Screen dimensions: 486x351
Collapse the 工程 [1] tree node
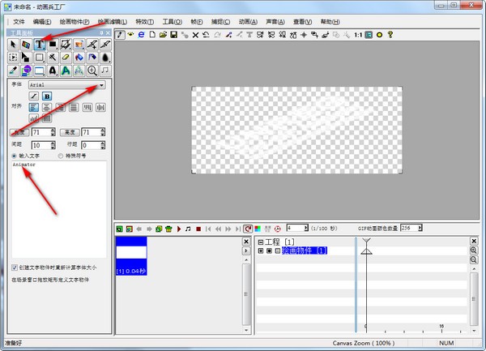point(260,242)
